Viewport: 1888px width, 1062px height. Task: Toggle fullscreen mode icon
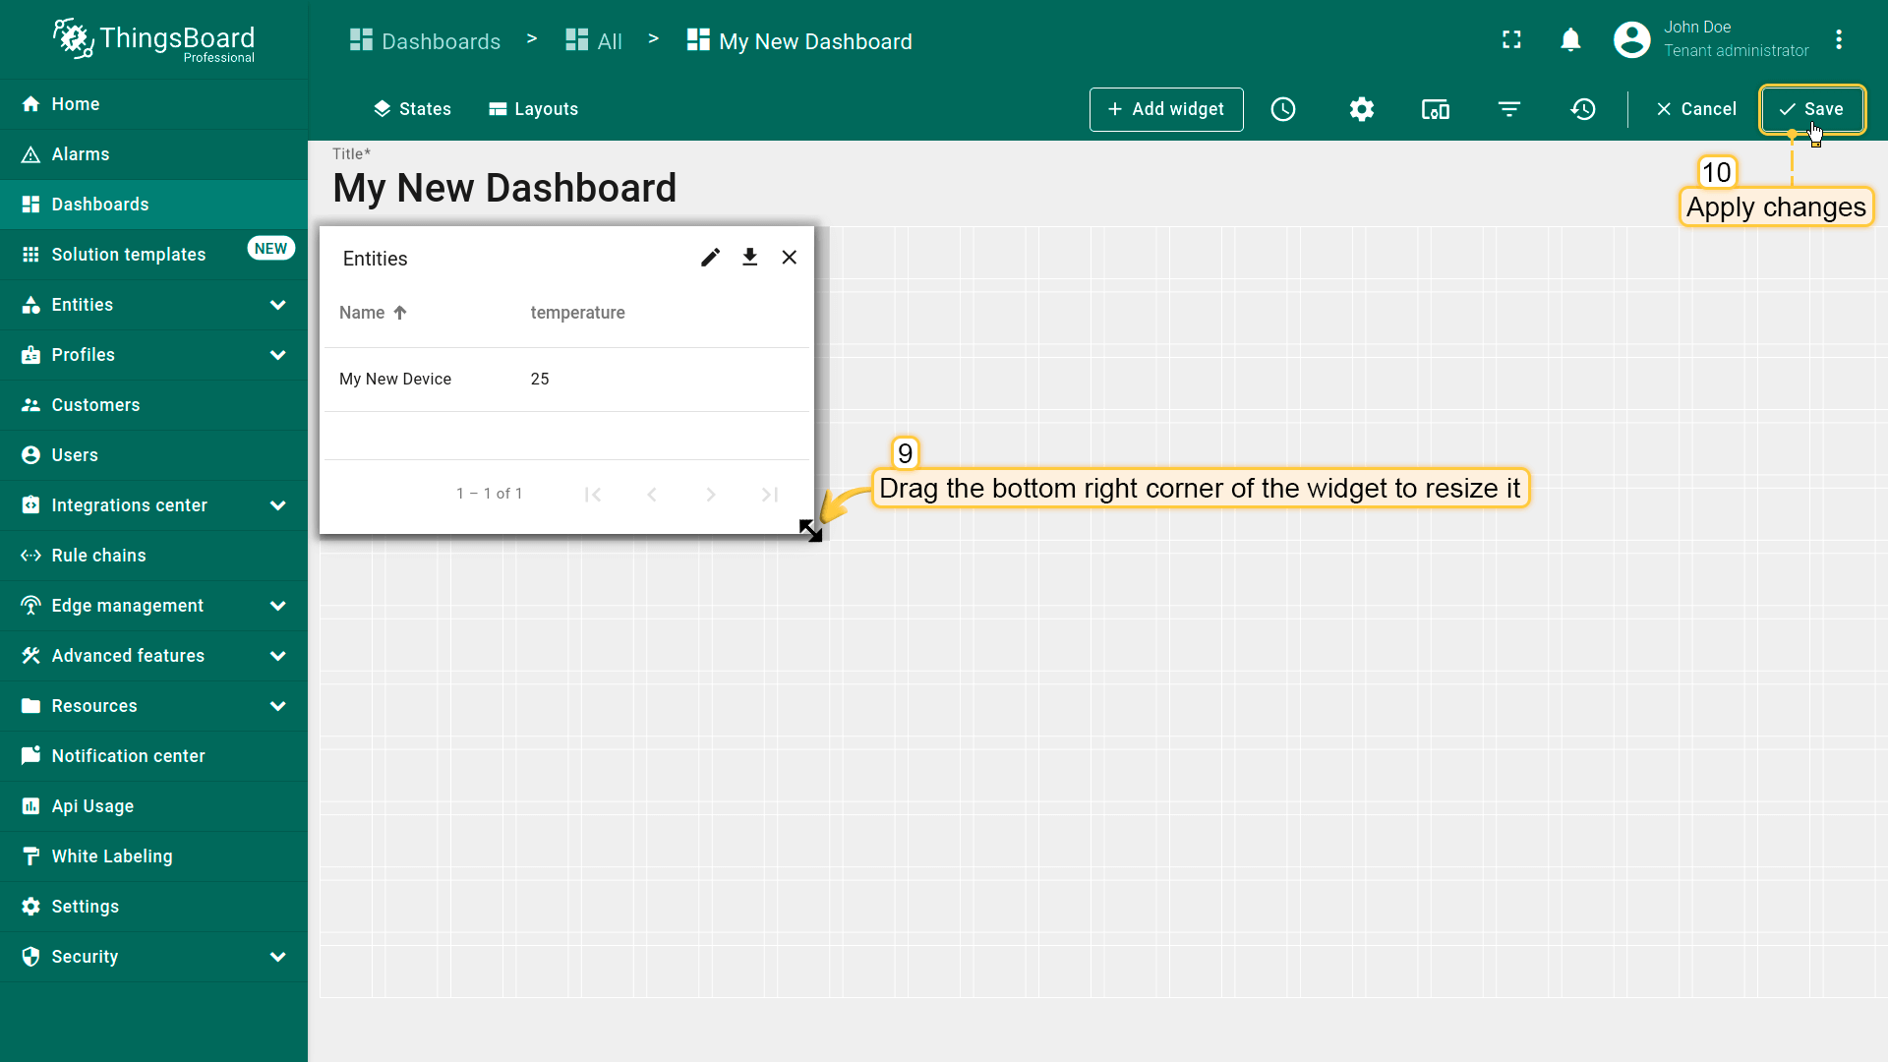(x=1512, y=39)
